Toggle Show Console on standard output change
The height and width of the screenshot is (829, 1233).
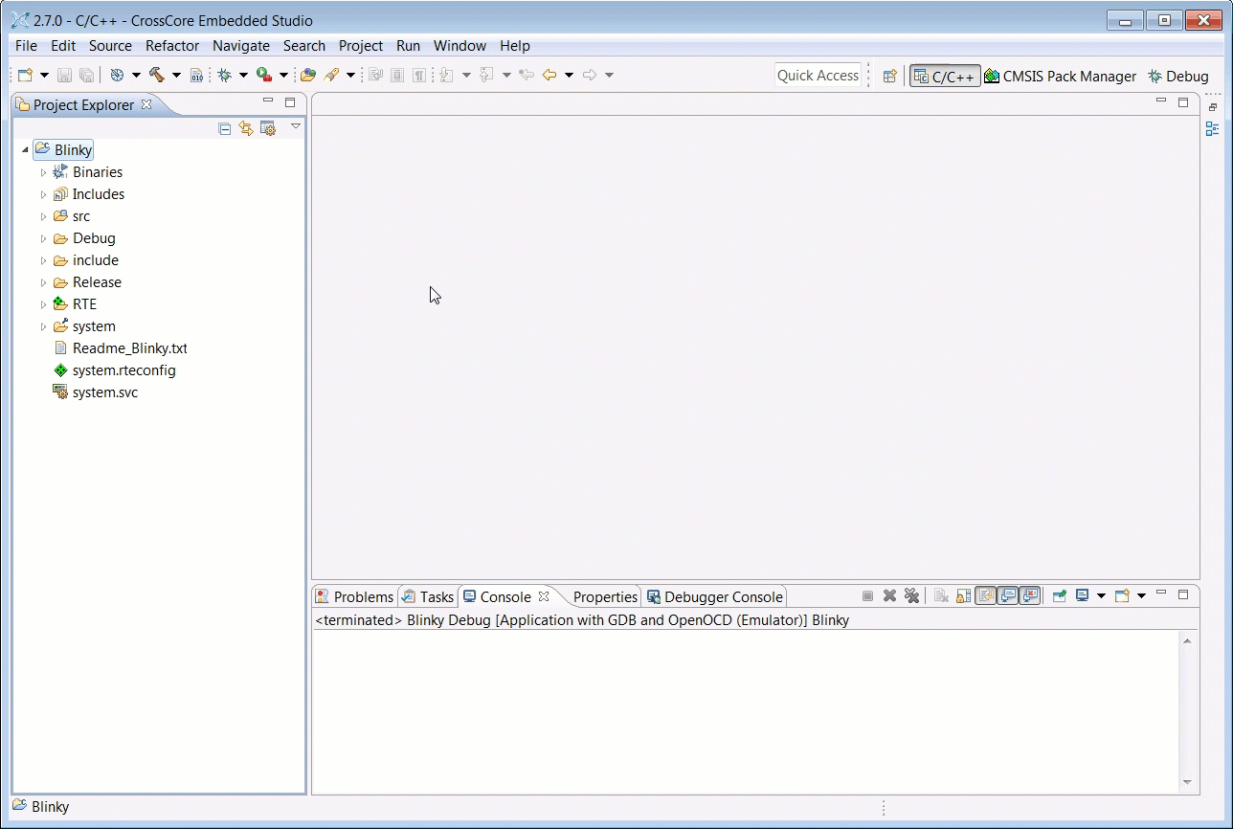pyautogui.click(x=1007, y=595)
